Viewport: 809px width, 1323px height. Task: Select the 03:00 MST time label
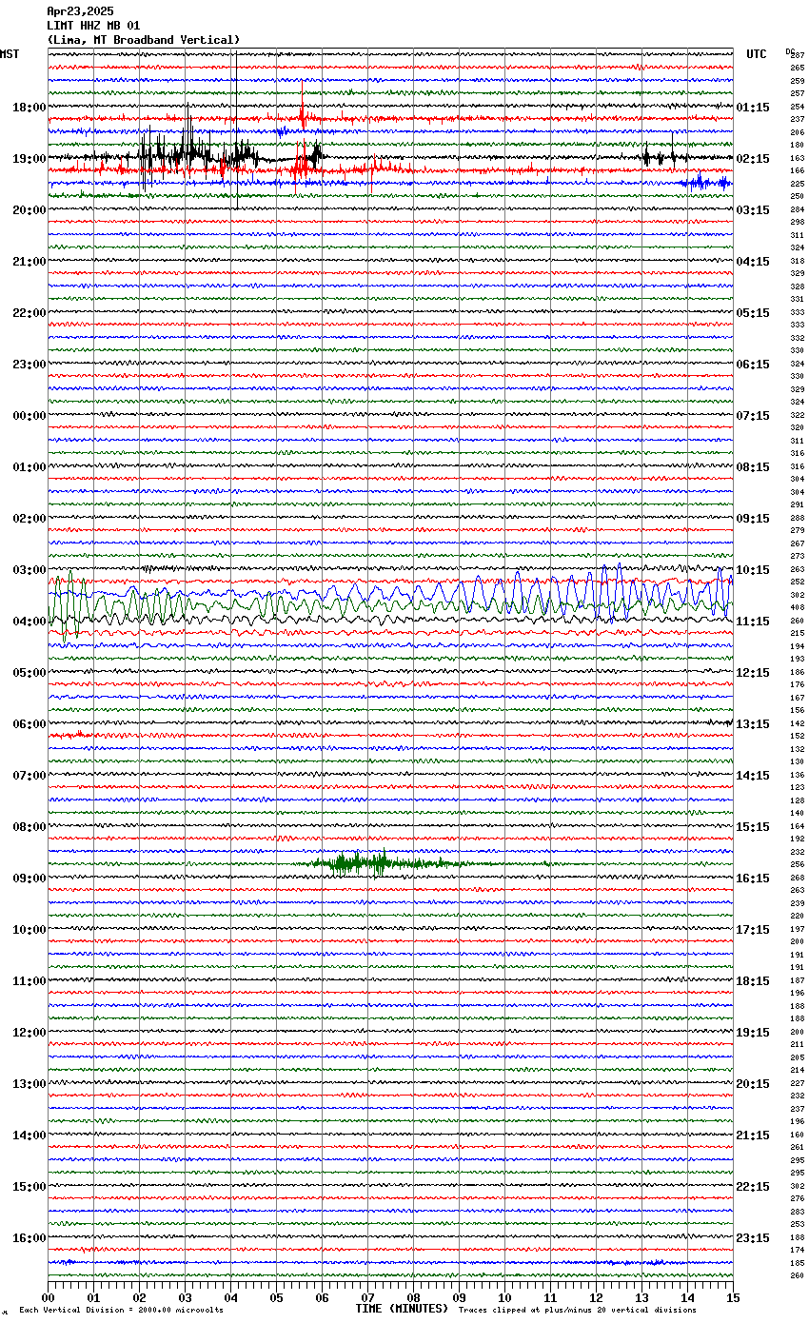[29, 569]
